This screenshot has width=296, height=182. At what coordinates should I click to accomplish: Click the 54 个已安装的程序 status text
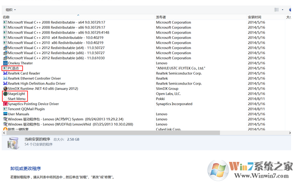pos(39,144)
